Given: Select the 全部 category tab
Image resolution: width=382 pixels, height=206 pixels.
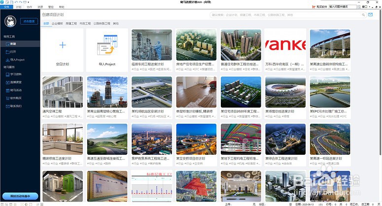Looking at the screenshot, I should point(46,24).
